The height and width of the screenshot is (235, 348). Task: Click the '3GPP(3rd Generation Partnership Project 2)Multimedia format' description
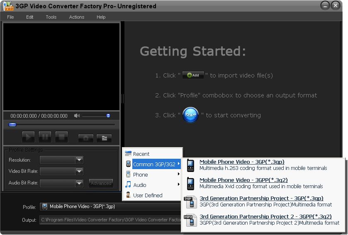click(x=270, y=223)
